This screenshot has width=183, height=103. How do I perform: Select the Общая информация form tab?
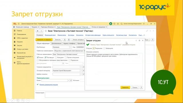point(43,43)
